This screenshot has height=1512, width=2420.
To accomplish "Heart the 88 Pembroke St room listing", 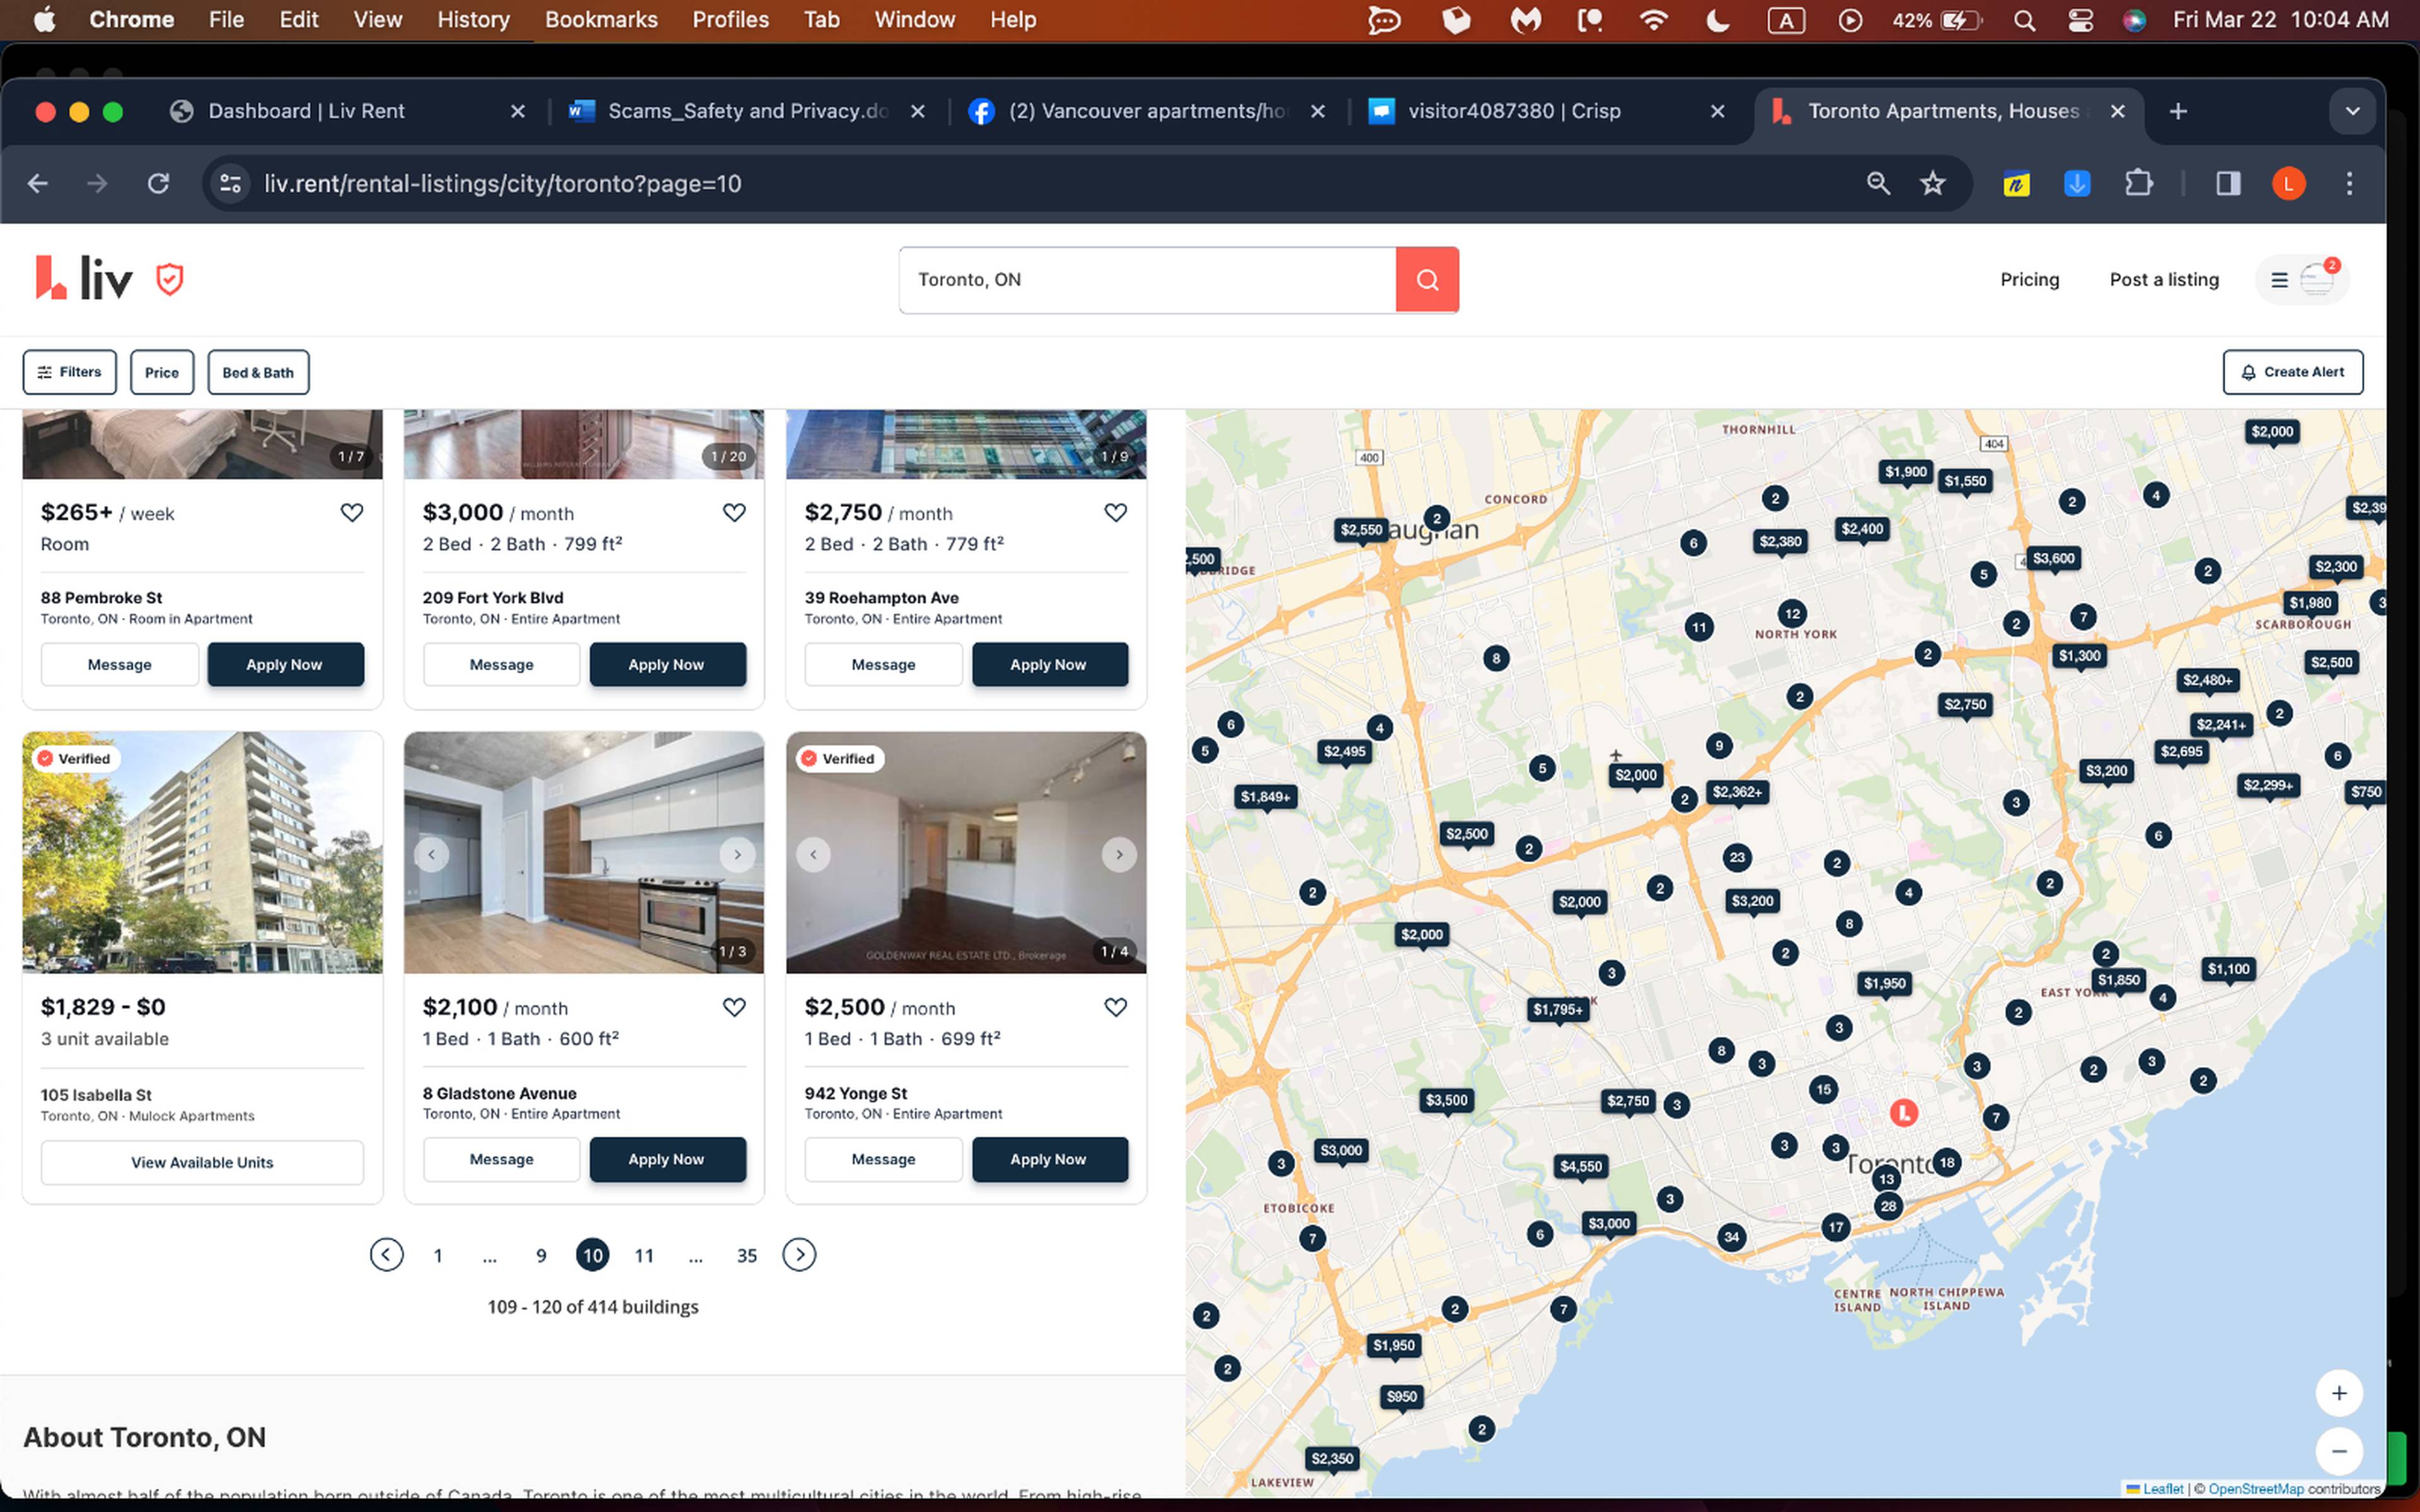I will (x=352, y=513).
